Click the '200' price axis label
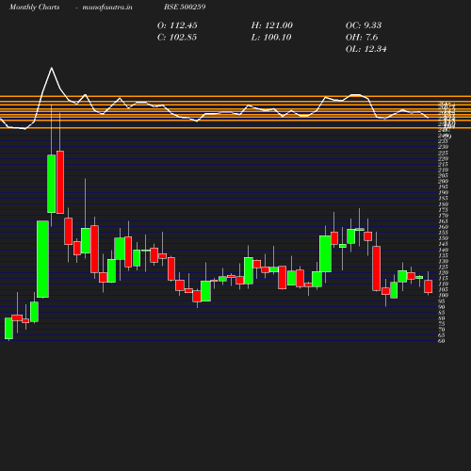Viewport: 471px width, 471px height. tap(443, 181)
